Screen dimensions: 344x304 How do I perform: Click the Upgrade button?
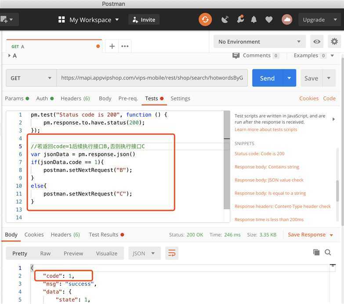point(314,19)
